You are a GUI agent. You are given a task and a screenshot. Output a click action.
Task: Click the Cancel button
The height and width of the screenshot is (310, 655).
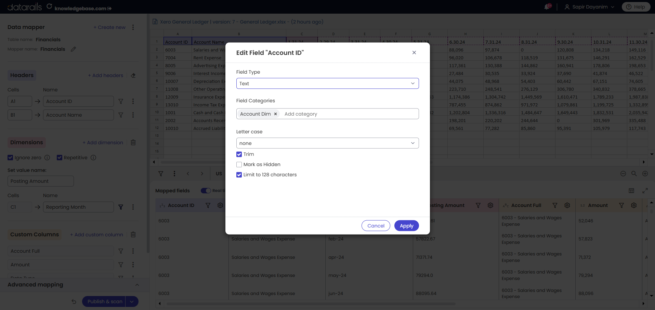(376, 226)
